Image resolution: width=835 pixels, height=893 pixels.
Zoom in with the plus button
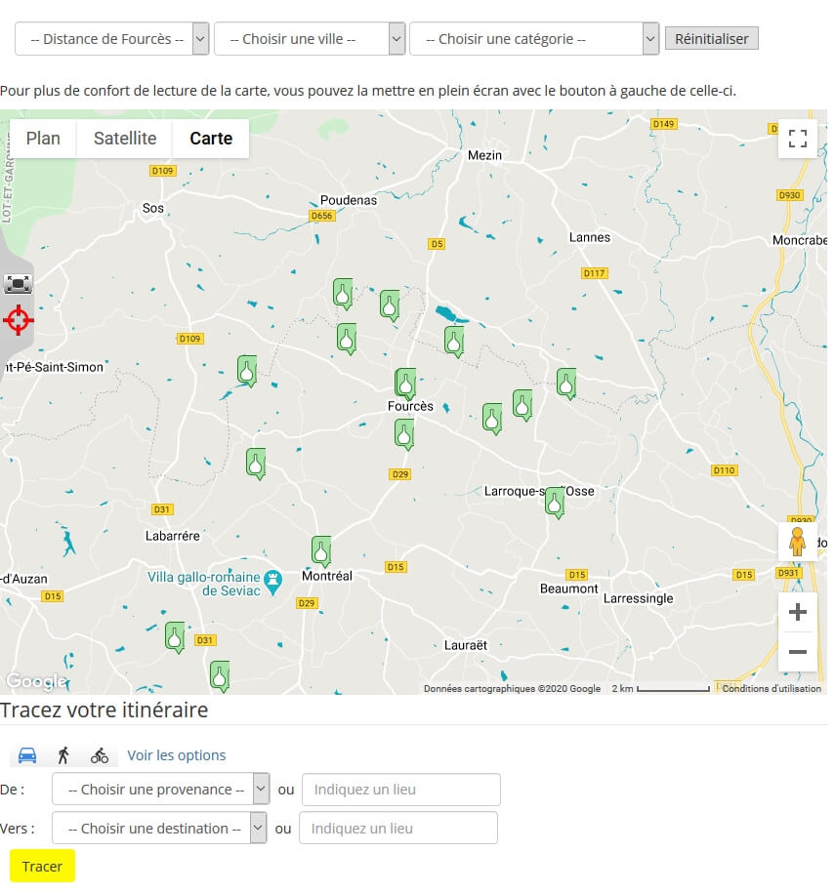pos(797,612)
